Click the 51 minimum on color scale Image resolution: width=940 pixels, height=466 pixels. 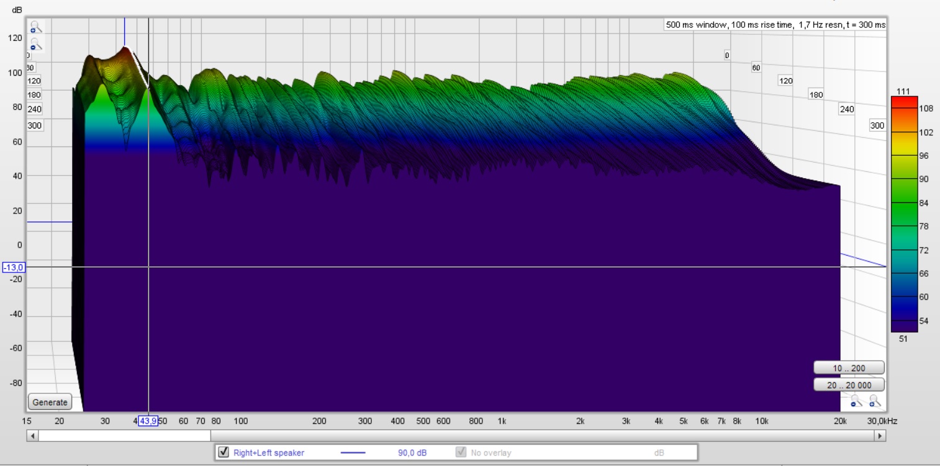903,338
